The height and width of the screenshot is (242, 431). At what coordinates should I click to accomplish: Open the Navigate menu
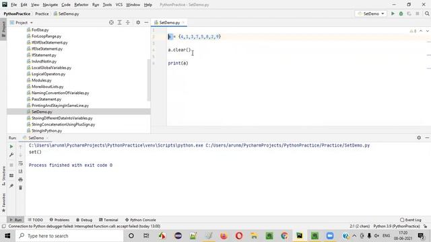point(51,5)
